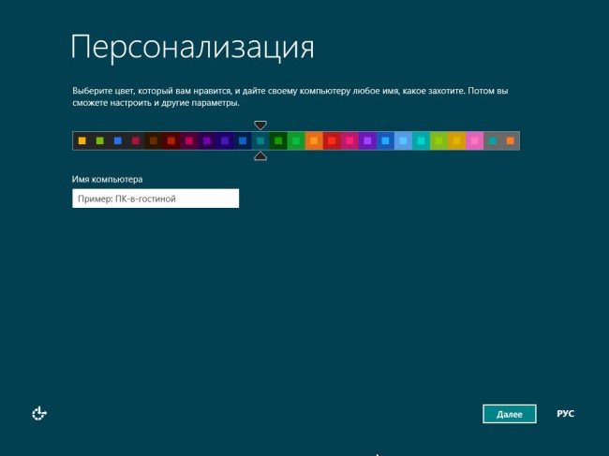Choose medium blue swatch with sky-blue accent
The height and width of the screenshot is (456, 609).
tap(386, 140)
